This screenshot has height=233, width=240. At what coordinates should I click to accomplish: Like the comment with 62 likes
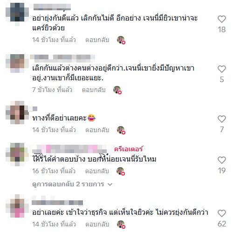(x=222, y=213)
